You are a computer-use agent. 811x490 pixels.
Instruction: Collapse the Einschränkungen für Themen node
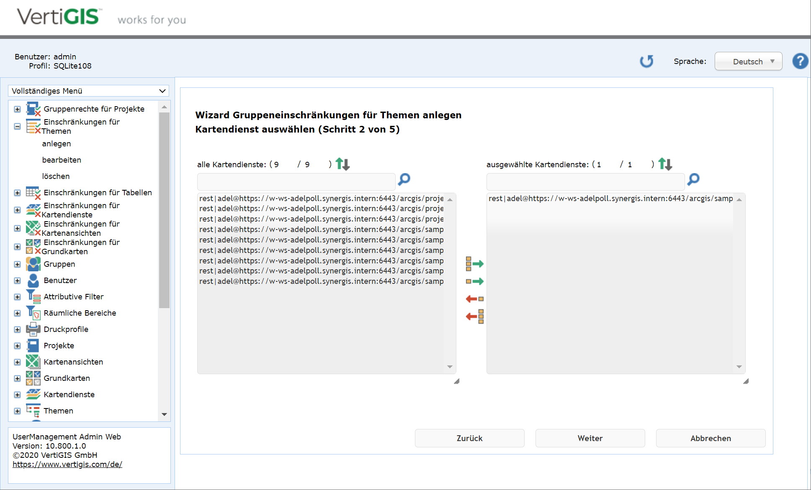coord(17,126)
